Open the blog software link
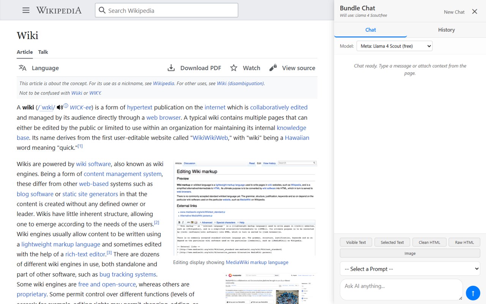Screen dimensions: 486x304 (x=35, y=194)
